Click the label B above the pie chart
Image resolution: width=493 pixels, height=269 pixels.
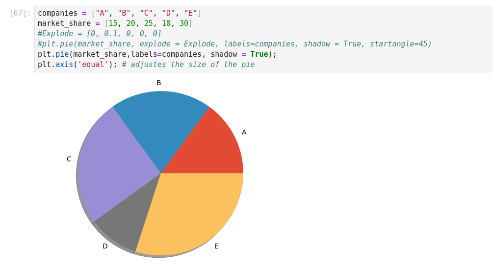coord(158,83)
